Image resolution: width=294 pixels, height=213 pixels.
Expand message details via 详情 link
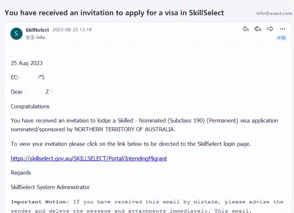click(x=281, y=38)
